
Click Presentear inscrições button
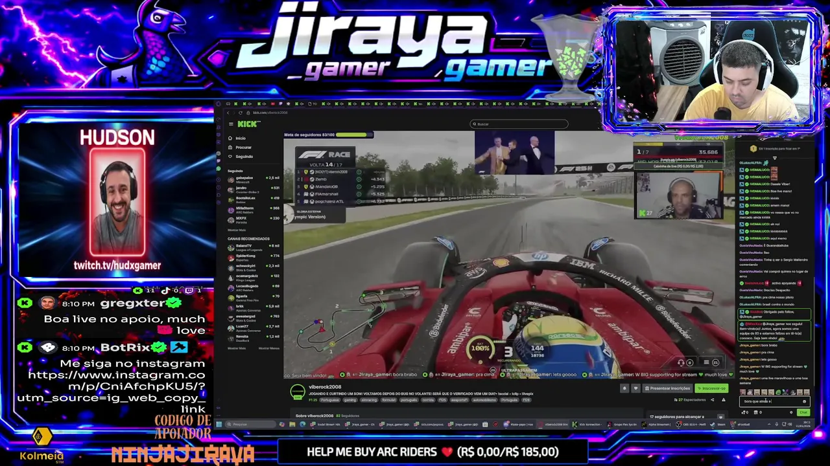[668, 388]
